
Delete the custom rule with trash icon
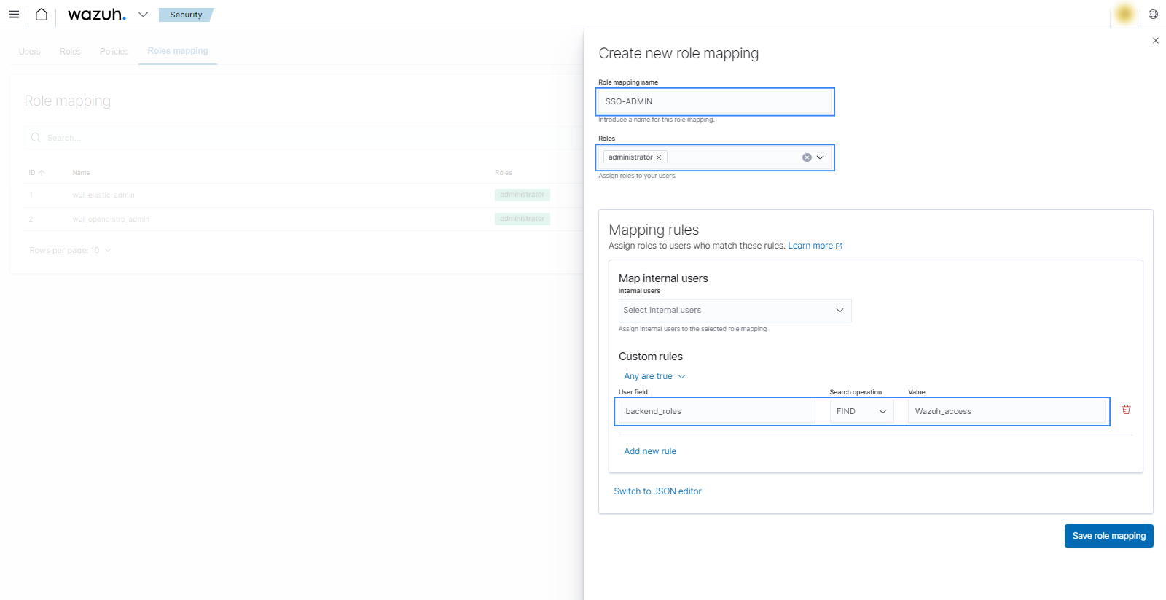[1126, 410]
